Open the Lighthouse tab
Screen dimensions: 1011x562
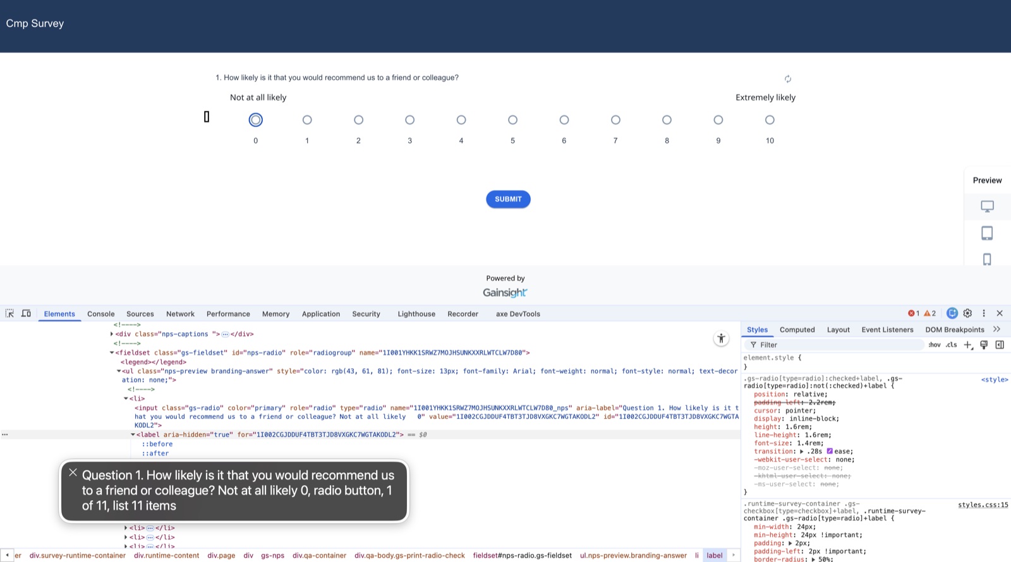tap(416, 314)
